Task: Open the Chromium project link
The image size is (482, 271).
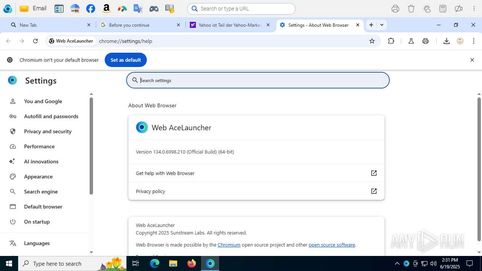Action: click(x=229, y=245)
